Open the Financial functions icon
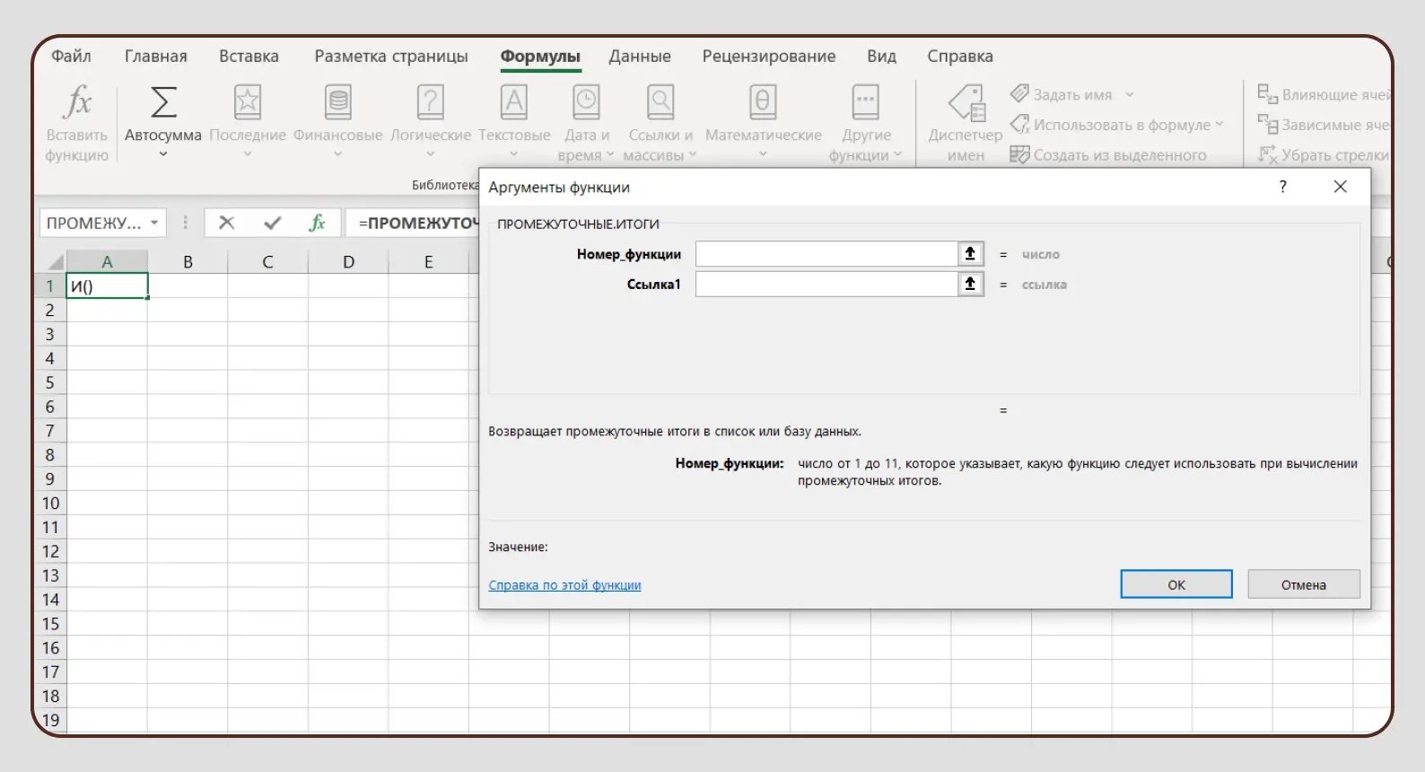This screenshot has width=1425, height=772. pyautogui.click(x=338, y=102)
